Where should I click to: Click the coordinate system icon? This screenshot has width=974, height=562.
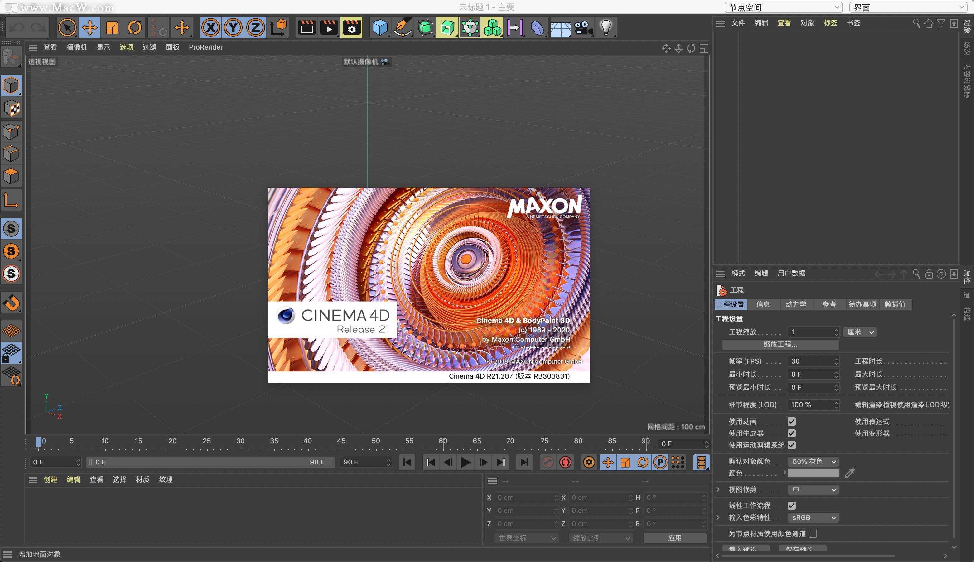(x=278, y=27)
